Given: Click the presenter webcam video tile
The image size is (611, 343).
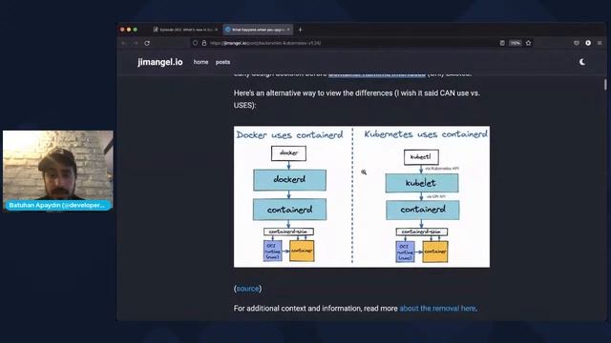Looking at the screenshot, I should [58, 171].
